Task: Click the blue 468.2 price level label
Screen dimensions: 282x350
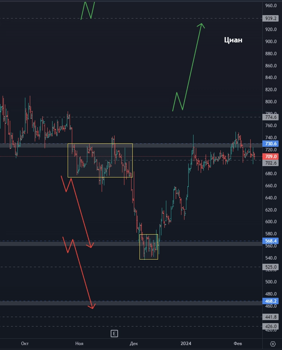Action: tap(271, 301)
